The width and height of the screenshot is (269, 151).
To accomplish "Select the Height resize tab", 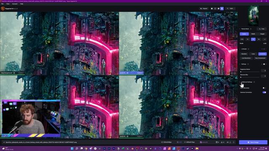I will 262,34.
